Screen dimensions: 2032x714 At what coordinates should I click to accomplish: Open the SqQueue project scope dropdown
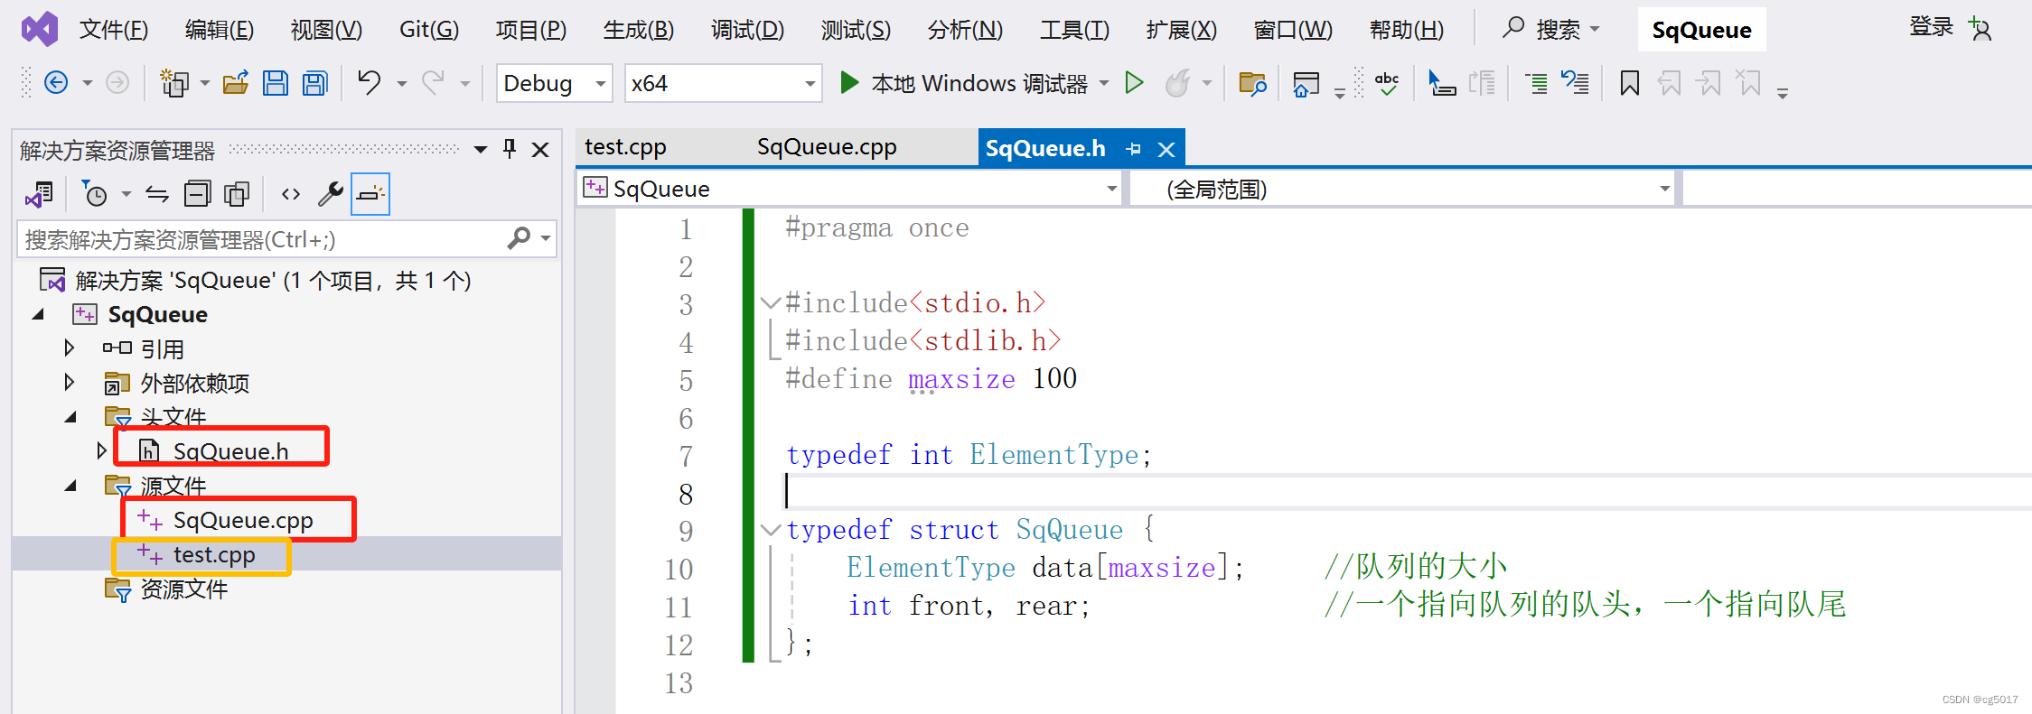[x=849, y=189]
